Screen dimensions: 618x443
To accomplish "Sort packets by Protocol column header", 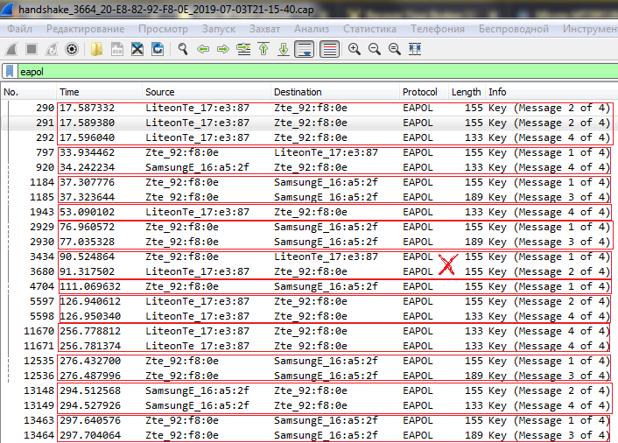I will 420,92.
